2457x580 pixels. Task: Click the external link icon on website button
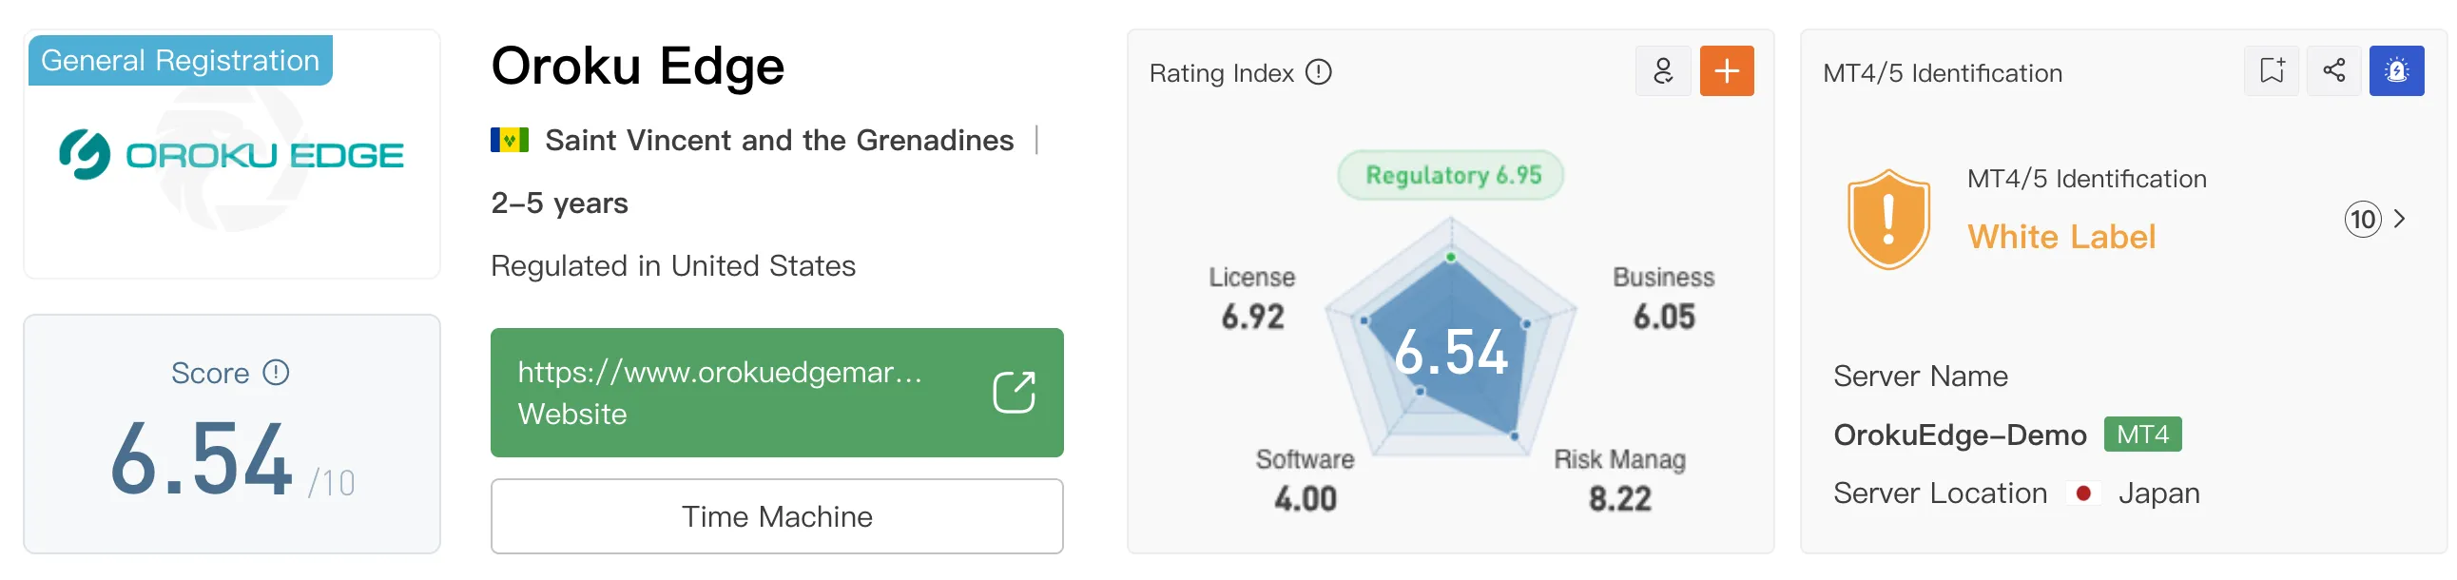(1013, 392)
